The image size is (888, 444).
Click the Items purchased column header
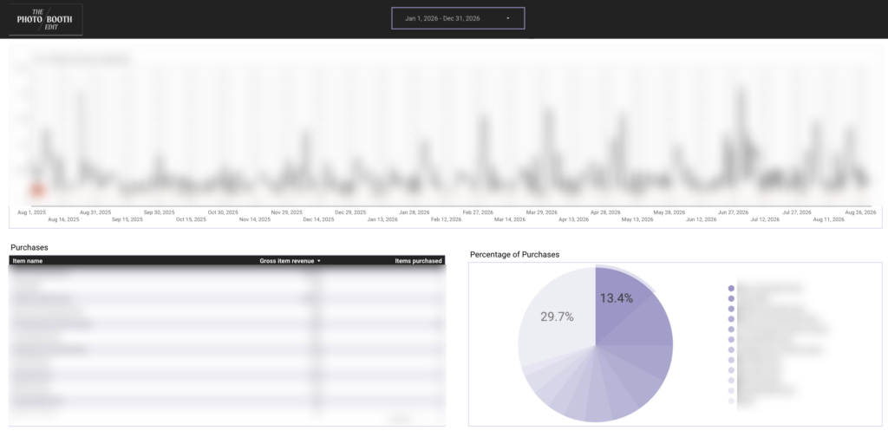[418, 261]
